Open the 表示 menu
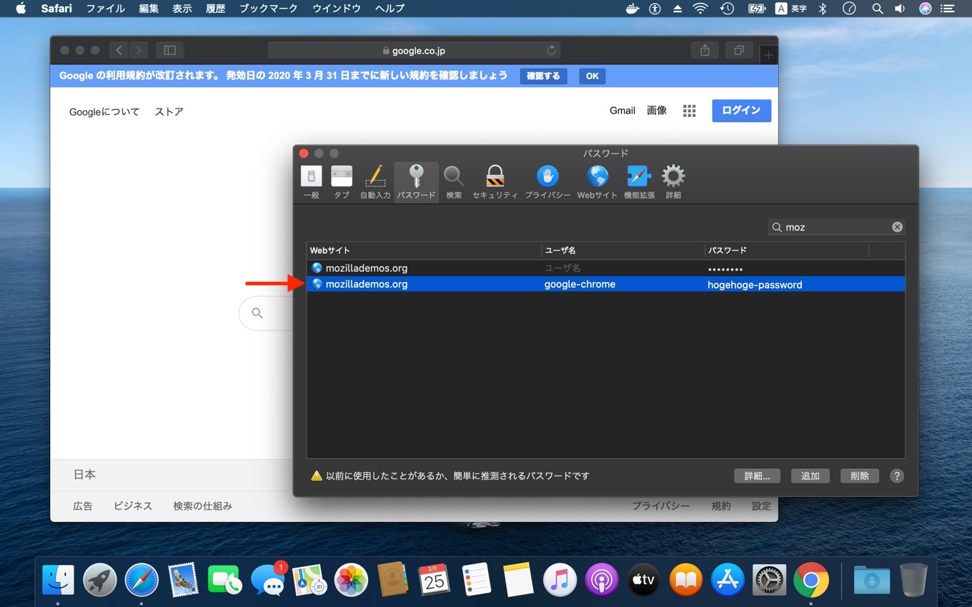972x607 pixels. 182,9
